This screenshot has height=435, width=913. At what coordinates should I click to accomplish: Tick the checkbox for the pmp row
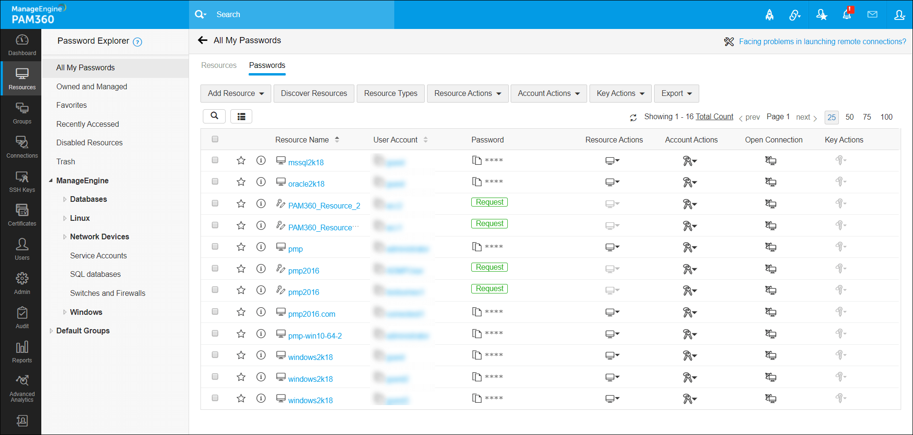click(215, 246)
